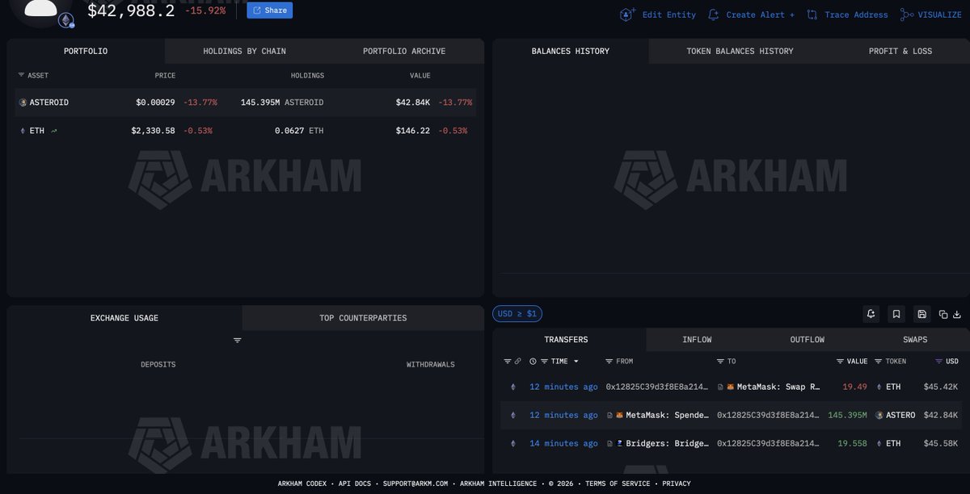970x494 pixels.
Task: Click Ethereum chain icon of 19.558 transfer
Action: (x=512, y=444)
